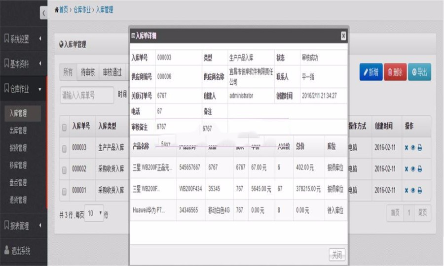Click the administrator creator value
The width and height of the screenshot is (444, 266).
pyautogui.click(x=241, y=96)
